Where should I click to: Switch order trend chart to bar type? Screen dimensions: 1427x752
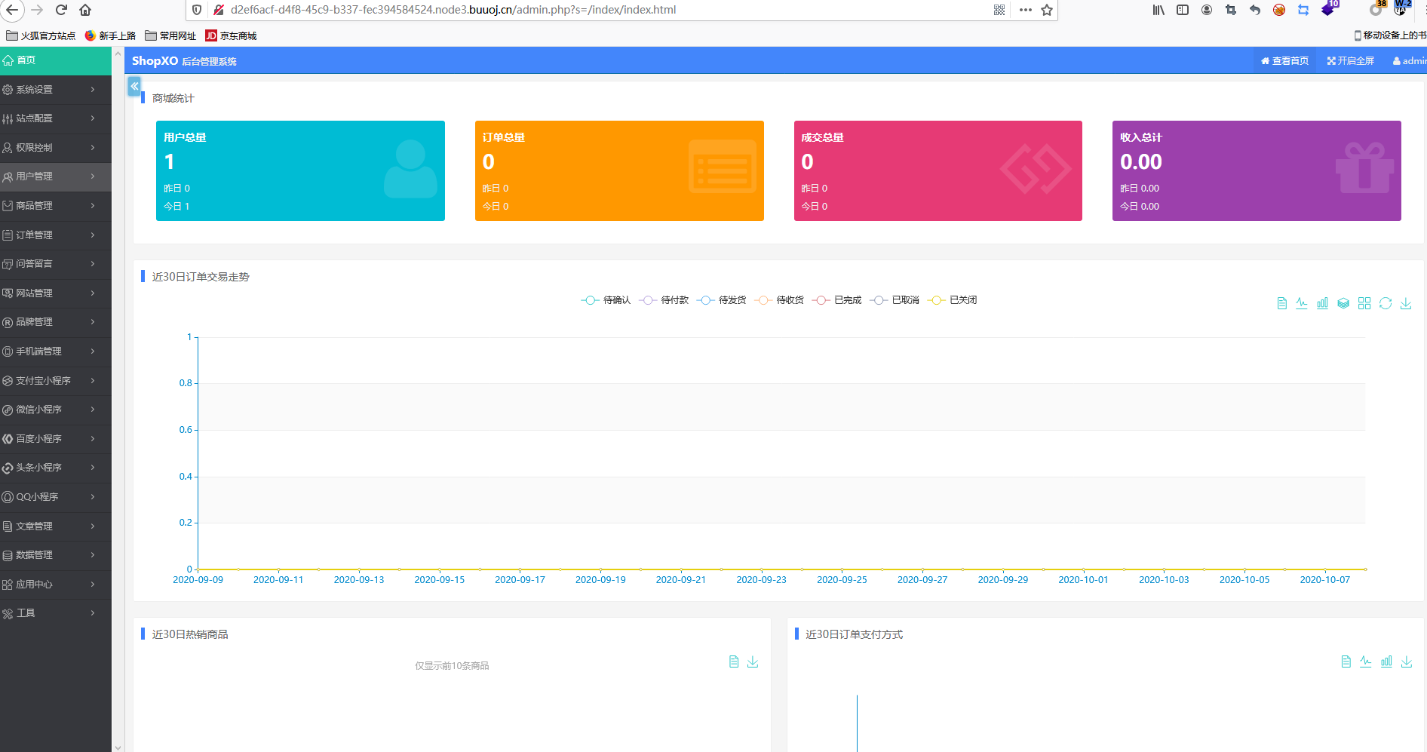(x=1322, y=303)
